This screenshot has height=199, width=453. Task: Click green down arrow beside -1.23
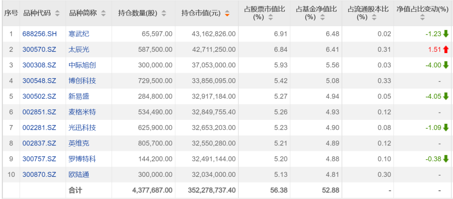(x=446, y=34)
